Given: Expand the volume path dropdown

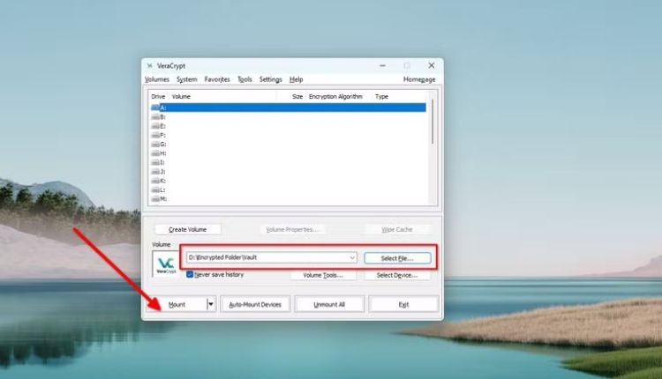Looking at the screenshot, I should click(x=352, y=257).
